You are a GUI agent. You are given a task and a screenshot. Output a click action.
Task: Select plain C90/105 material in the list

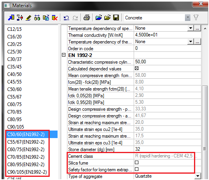[x=16, y=127]
